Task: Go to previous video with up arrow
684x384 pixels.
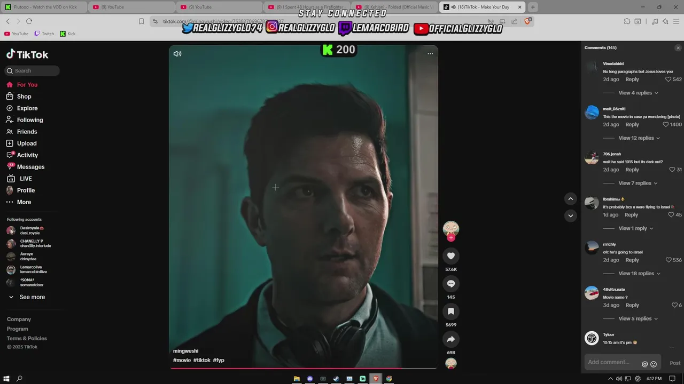Action: click(x=571, y=199)
